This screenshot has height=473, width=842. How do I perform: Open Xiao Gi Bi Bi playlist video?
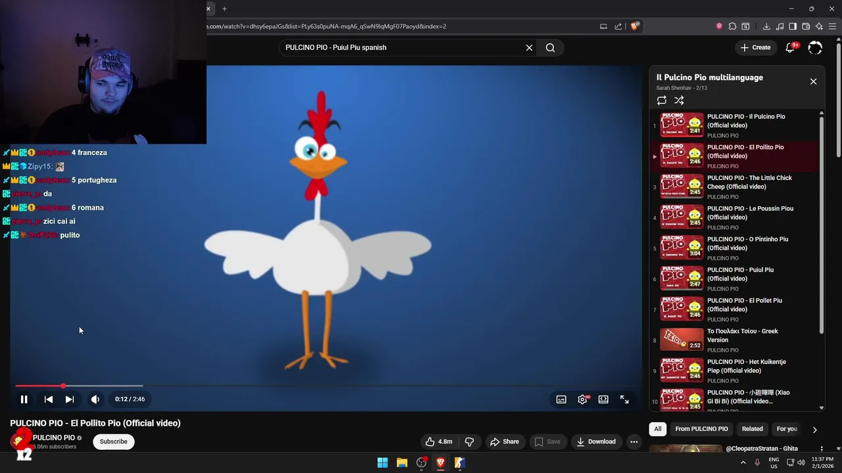pos(733,399)
